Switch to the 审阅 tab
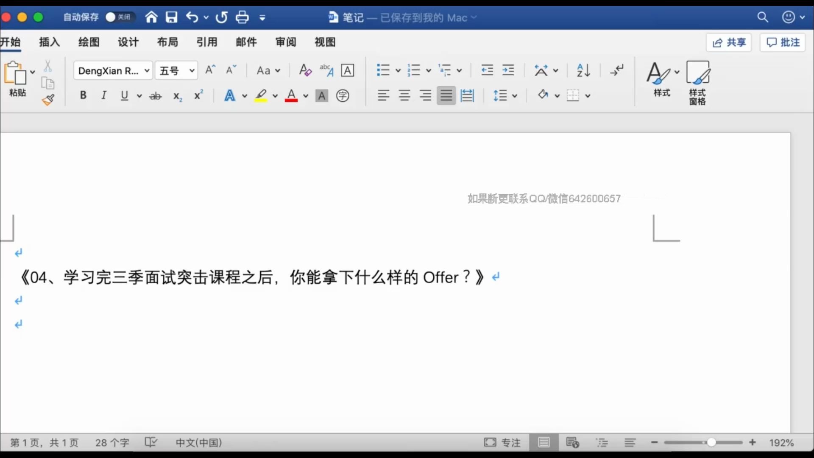The width and height of the screenshot is (814, 458). (286, 42)
